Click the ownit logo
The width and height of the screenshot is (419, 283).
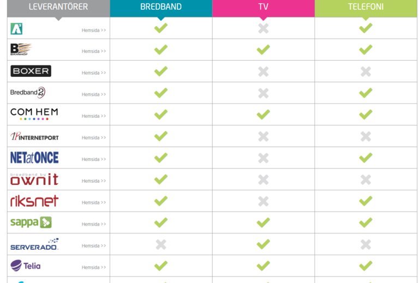click(34, 179)
